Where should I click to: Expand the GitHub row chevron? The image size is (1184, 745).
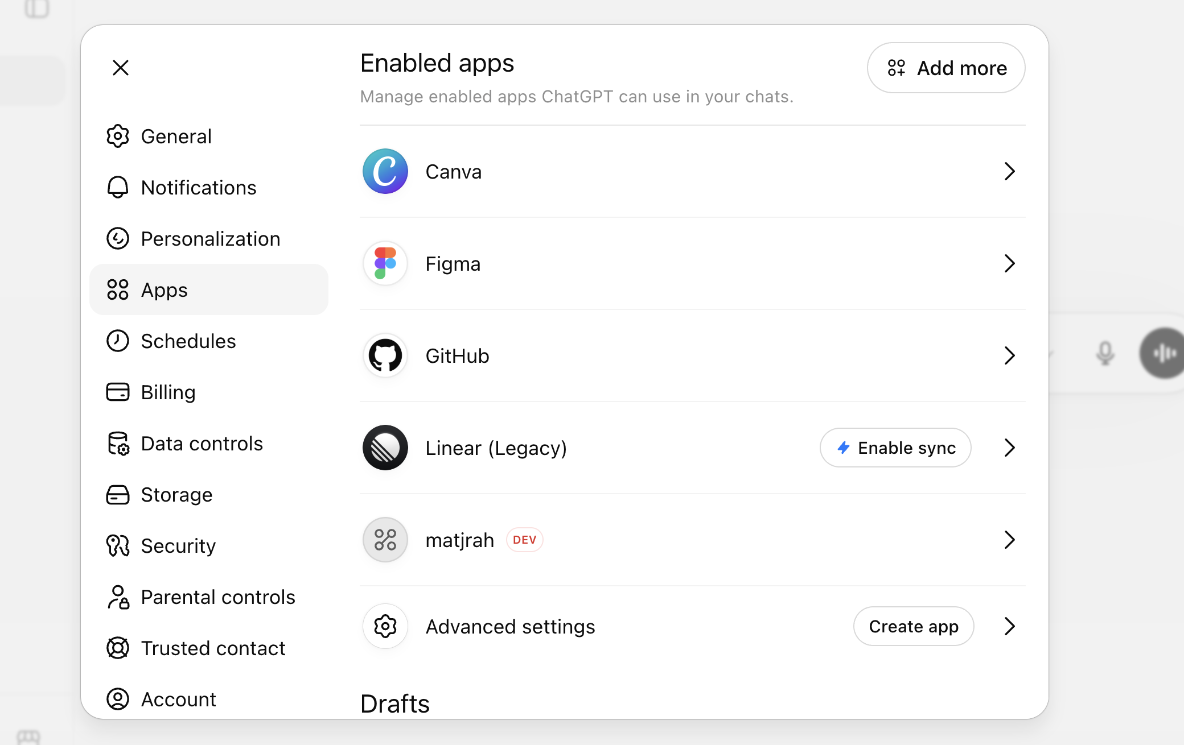pyautogui.click(x=1009, y=355)
